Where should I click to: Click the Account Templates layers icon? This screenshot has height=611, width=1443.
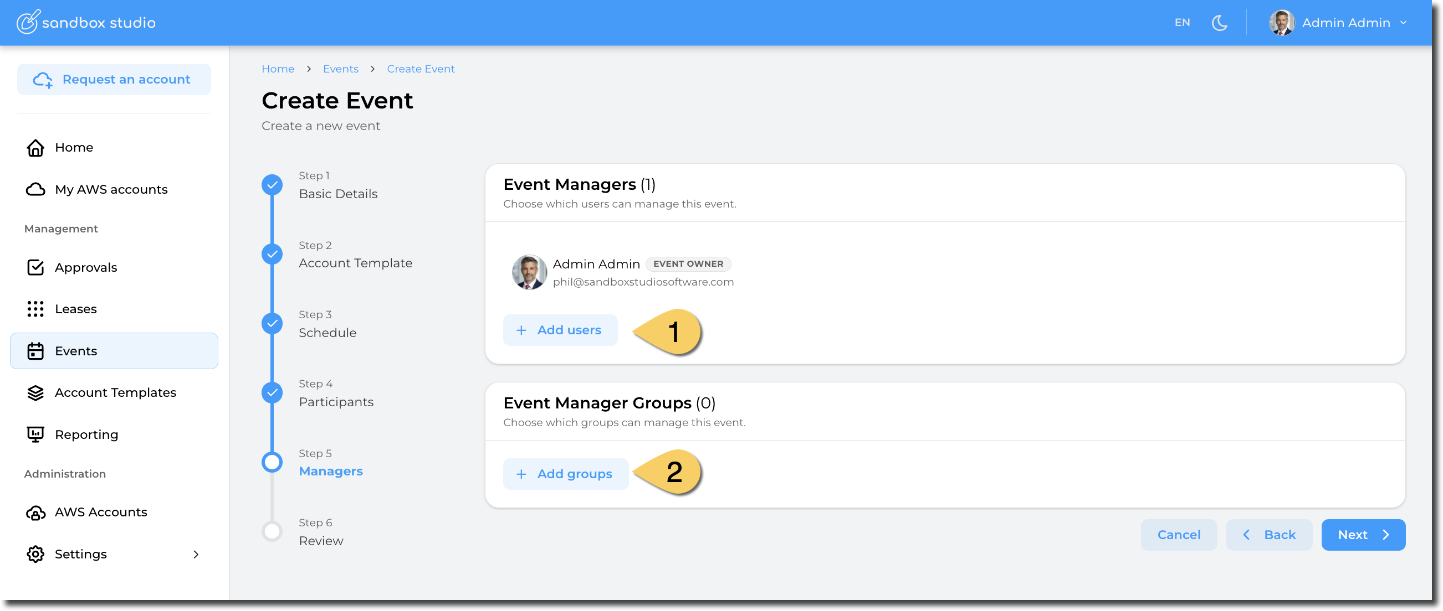tap(35, 393)
